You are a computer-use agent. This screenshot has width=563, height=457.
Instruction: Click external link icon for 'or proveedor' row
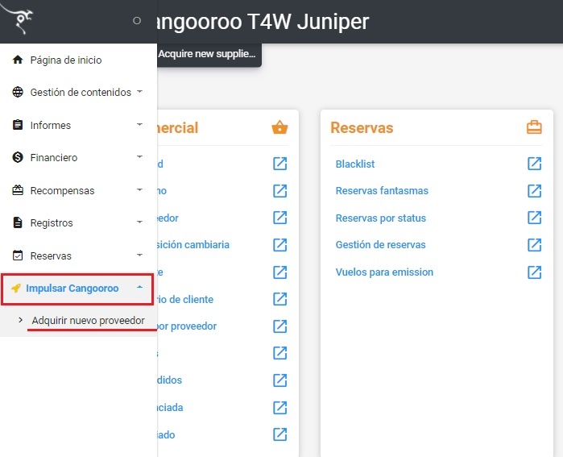pos(279,326)
